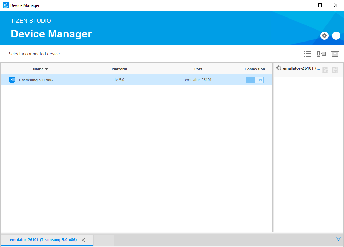Click the push file (right arrow) icon
The height and width of the screenshot is (247, 344).
[x=335, y=70]
